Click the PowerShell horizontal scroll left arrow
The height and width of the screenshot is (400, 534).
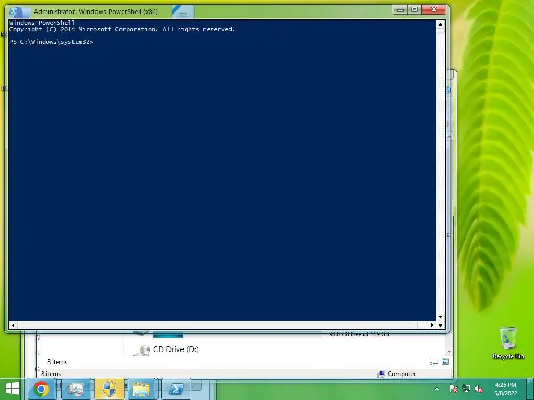pos(13,325)
